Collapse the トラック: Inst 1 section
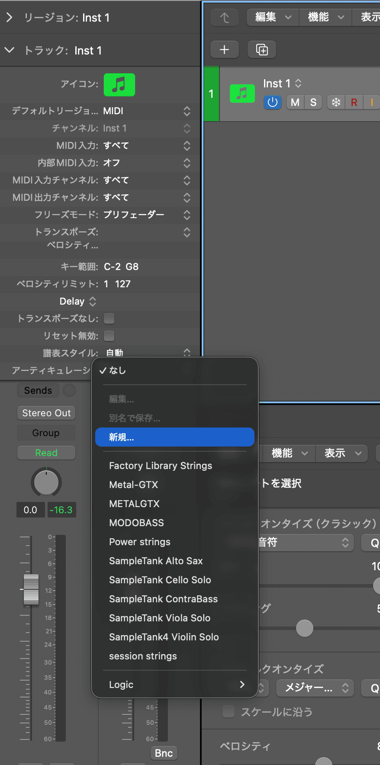The width and height of the screenshot is (380, 765). pos(10,50)
